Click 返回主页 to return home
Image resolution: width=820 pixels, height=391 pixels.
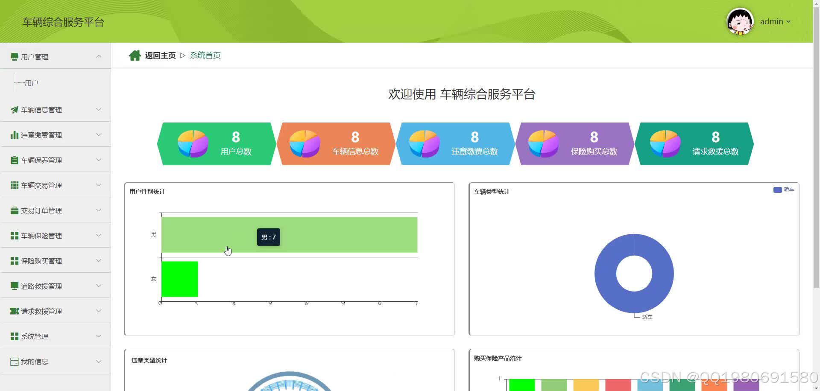coord(160,55)
